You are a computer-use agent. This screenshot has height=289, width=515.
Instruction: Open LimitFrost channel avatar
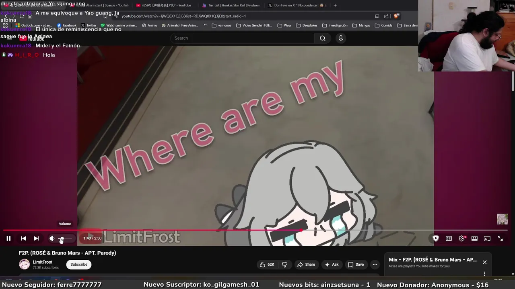click(x=24, y=264)
